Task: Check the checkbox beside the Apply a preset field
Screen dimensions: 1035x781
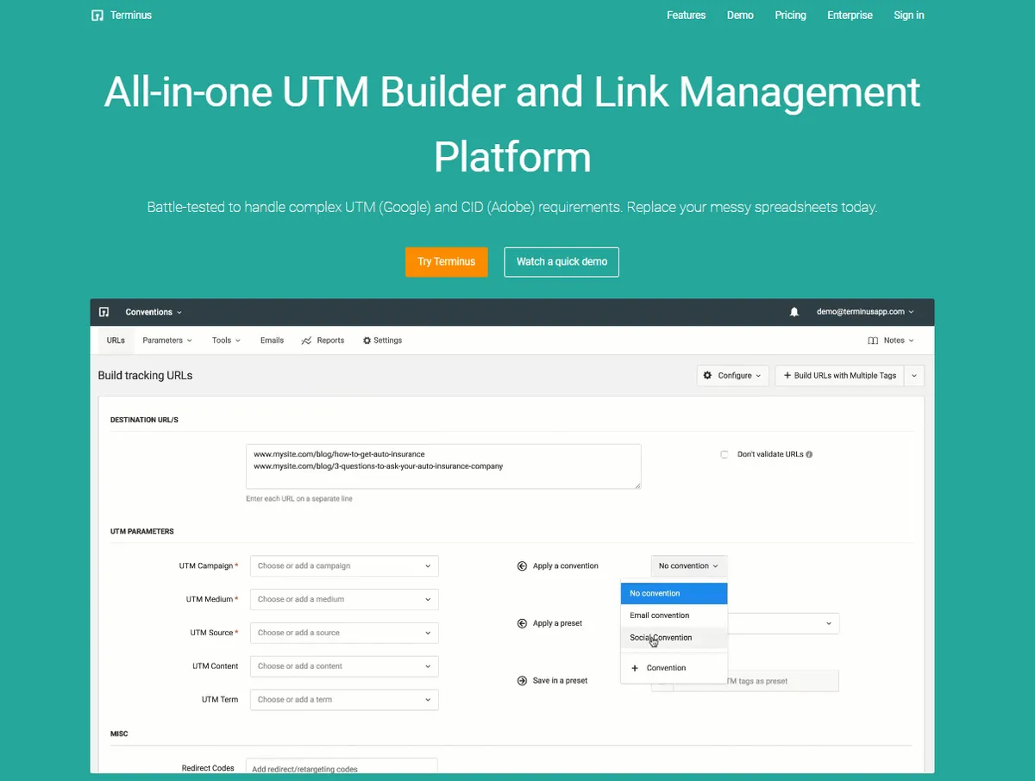Action: (663, 623)
